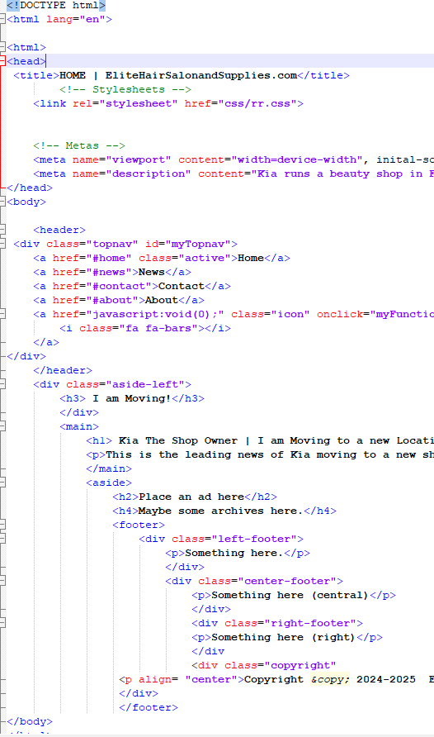Place cursor in the title text HOME
This screenshot has height=737, width=434.
73,75
